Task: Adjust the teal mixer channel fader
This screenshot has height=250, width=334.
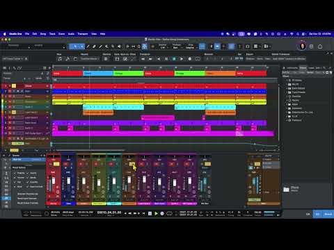Action: click(114, 181)
